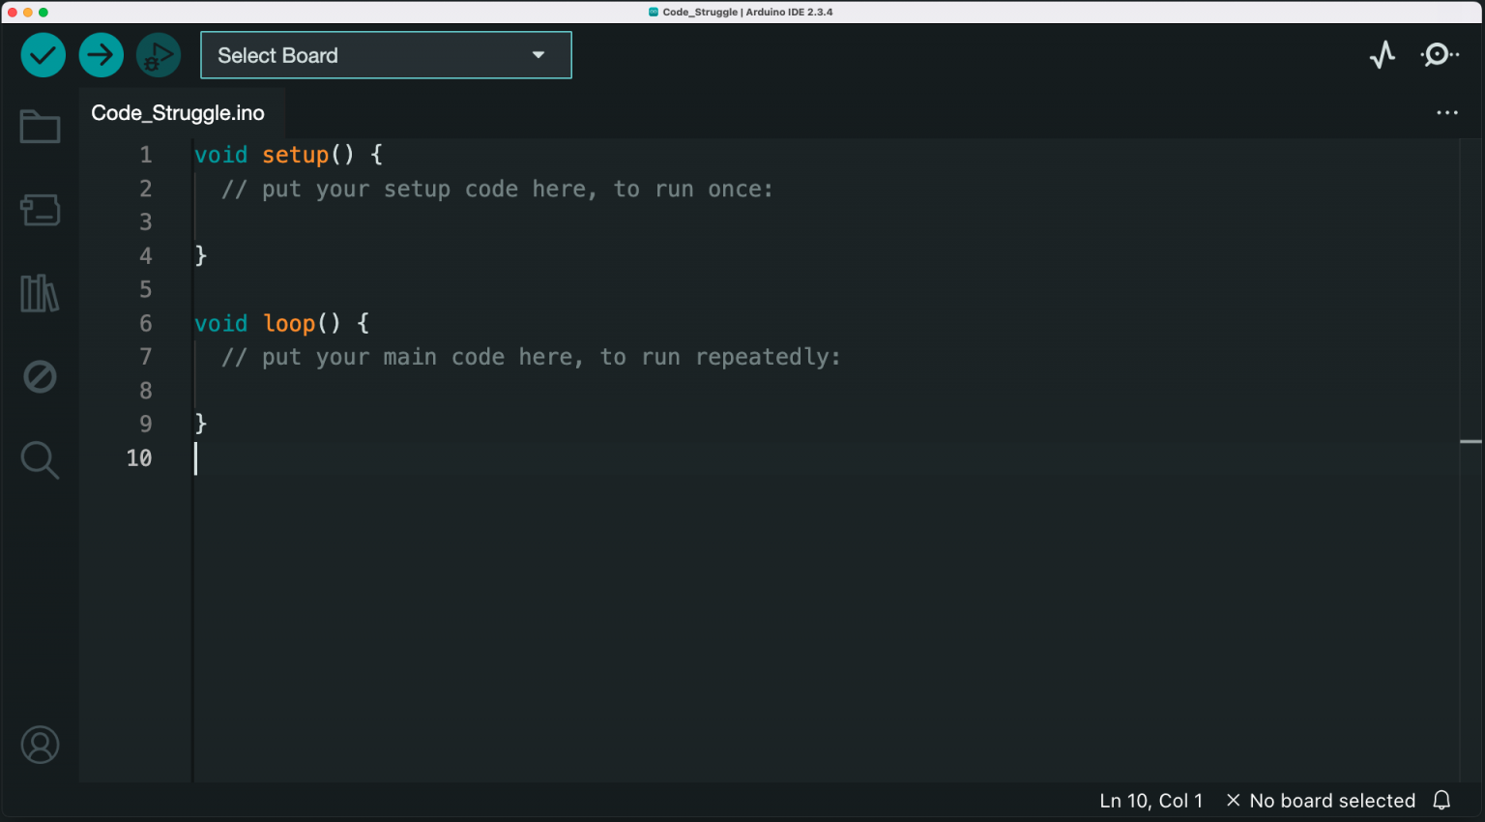The image size is (1485, 822).
Task: Click the Verify sketch button
Action: (x=43, y=55)
